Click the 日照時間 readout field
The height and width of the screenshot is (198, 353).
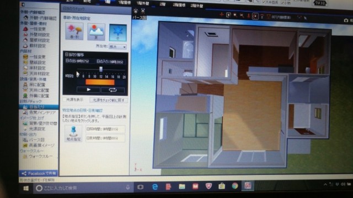click(105, 129)
